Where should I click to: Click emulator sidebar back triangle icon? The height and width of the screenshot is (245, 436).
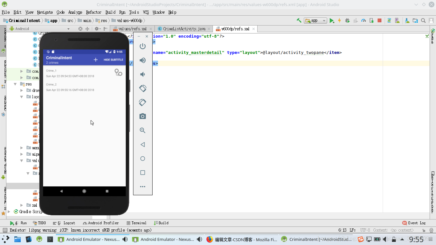coord(143,145)
